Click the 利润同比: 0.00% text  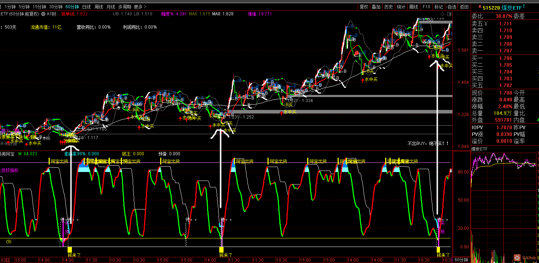140,27
